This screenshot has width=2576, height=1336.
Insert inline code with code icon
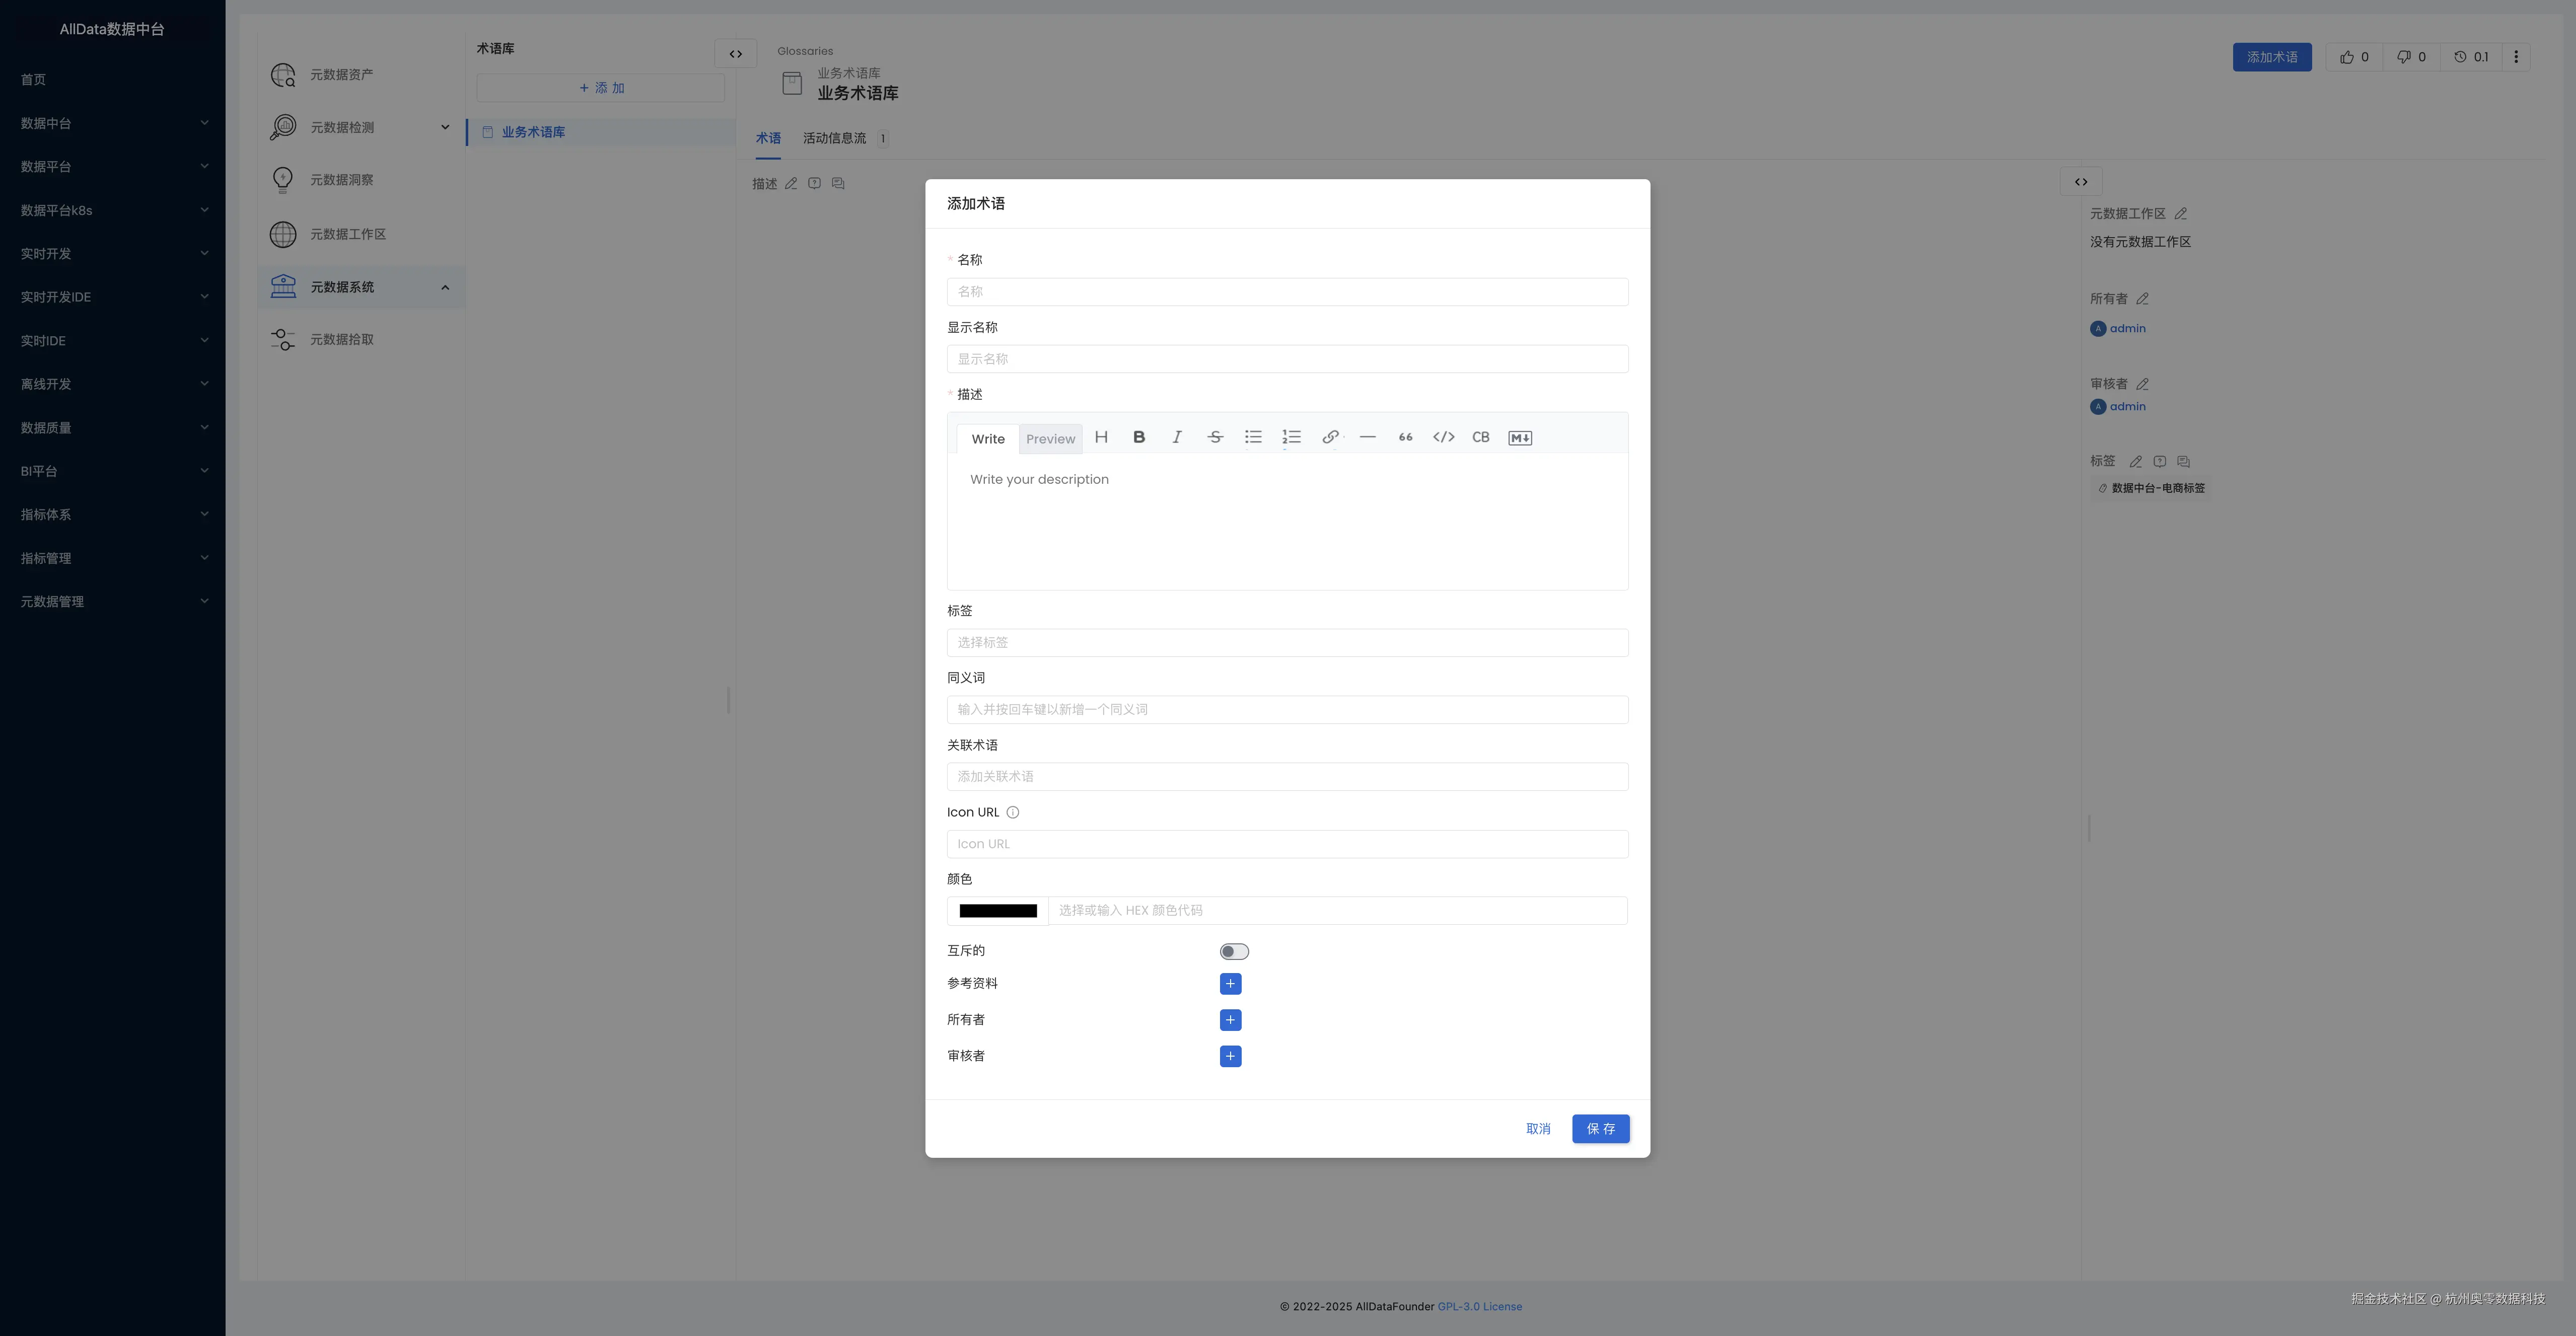click(x=1443, y=437)
